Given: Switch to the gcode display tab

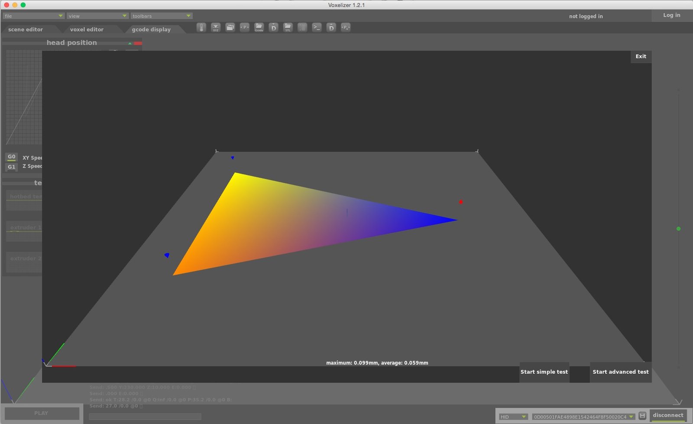Looking at the screenshot, I should click(x=151, y=29).
